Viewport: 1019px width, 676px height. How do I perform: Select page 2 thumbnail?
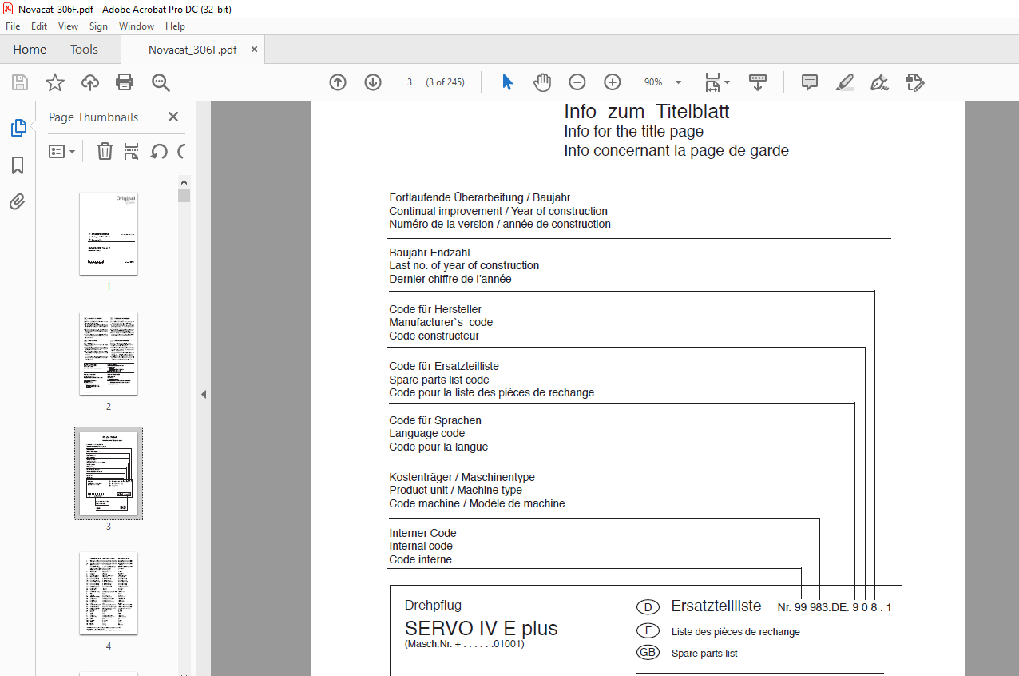tap(109, 353)
